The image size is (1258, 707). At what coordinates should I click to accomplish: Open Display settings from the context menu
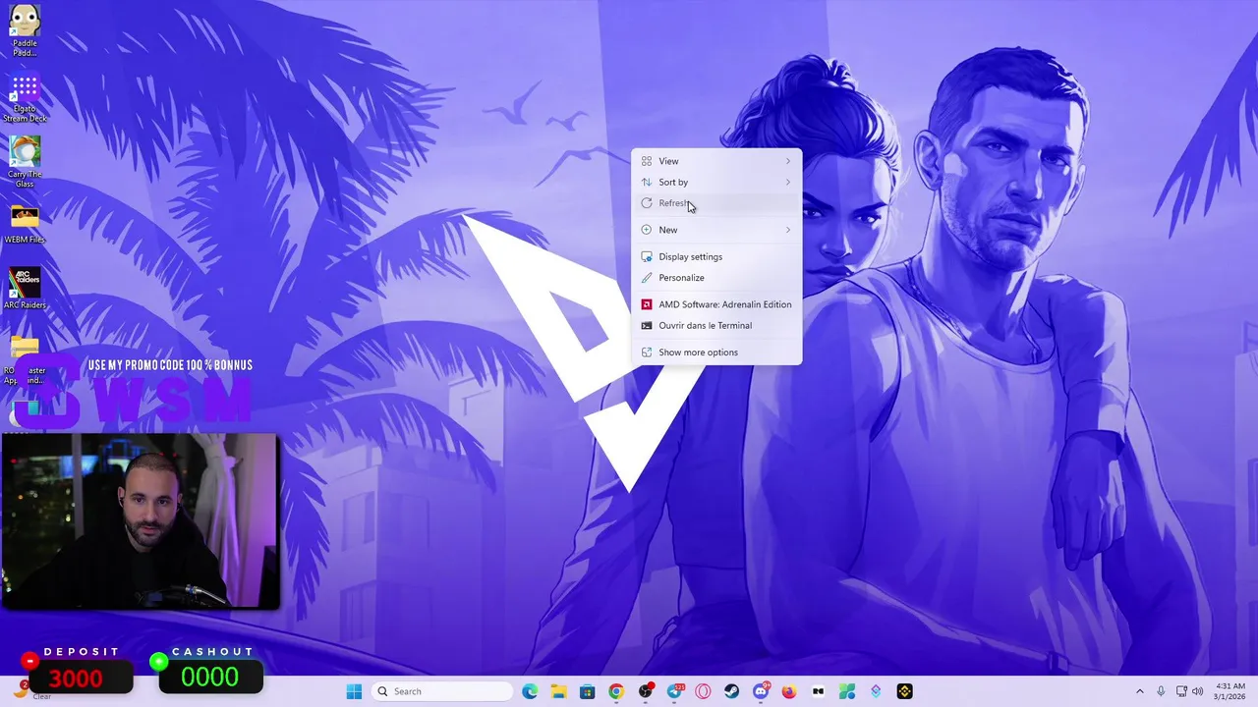[716, 256]
